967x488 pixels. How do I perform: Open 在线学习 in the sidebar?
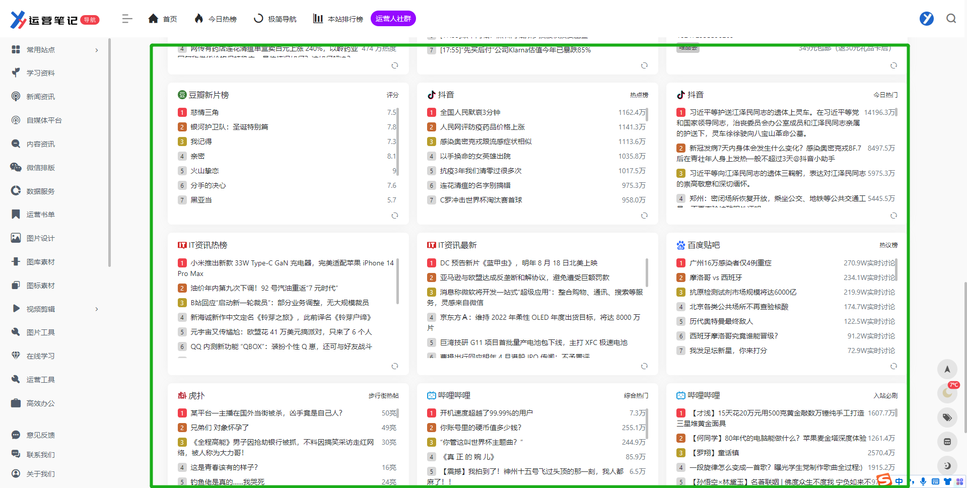(x=41, y=356)
